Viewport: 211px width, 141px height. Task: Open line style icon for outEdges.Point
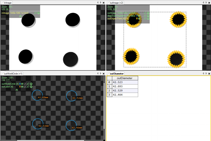click(139, 19)
